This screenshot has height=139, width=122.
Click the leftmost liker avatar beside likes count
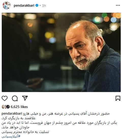point(3,107)
